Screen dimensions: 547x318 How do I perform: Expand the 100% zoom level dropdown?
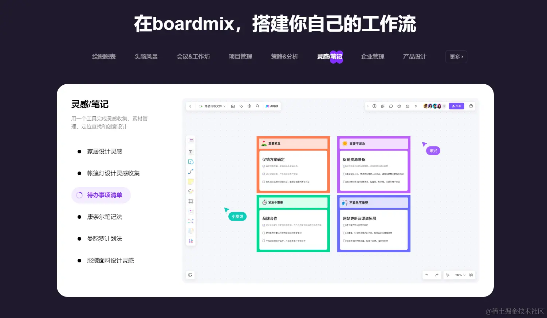[460, 275]
